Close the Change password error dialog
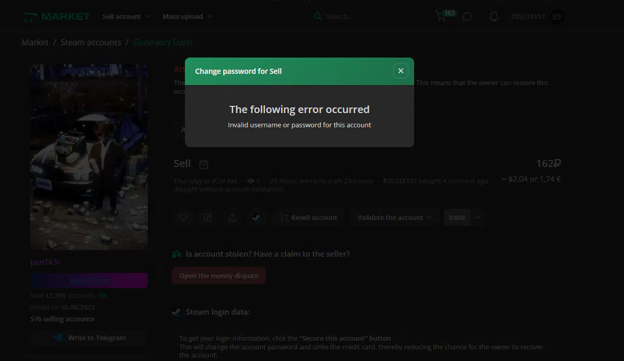Image resolution: width=624 pixels, height=361 pixels. 400,71
